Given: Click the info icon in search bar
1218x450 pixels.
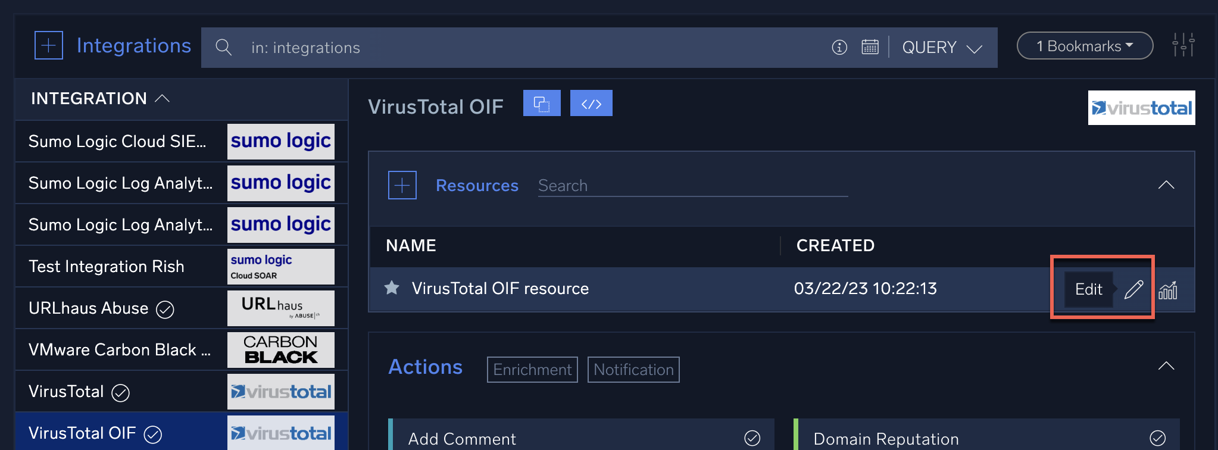Looking at the screenshot, I should [839, 47].
